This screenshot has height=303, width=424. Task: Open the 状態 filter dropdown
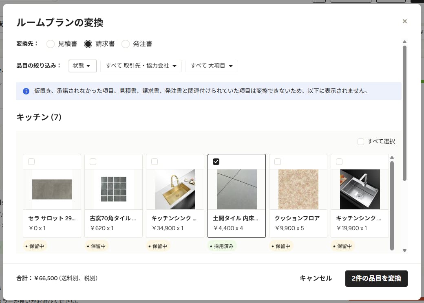tap(82, 66)
